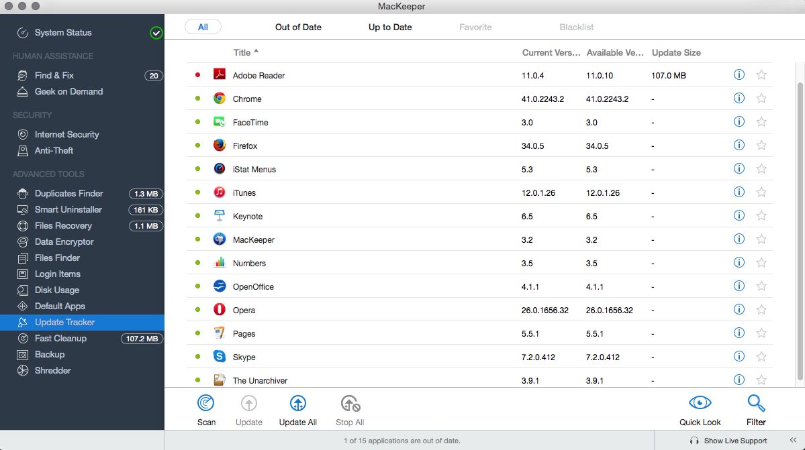Image resolution: width=805 pixels, height=450 pixels.
Task: Sort by Update Size column header
Action: point(676,52)
